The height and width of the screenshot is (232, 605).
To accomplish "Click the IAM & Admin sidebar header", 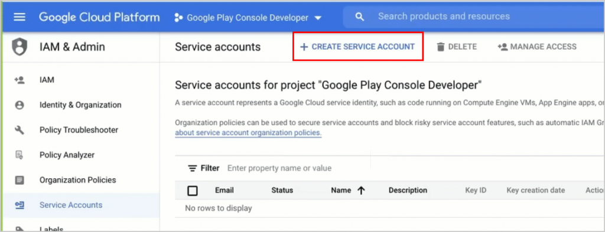I will [72, 47].
